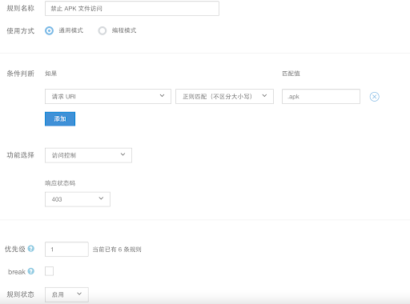Viewport: 410px width, 304px height.
Task: Click the 通用模式 label text
Action: coord(71,30)
